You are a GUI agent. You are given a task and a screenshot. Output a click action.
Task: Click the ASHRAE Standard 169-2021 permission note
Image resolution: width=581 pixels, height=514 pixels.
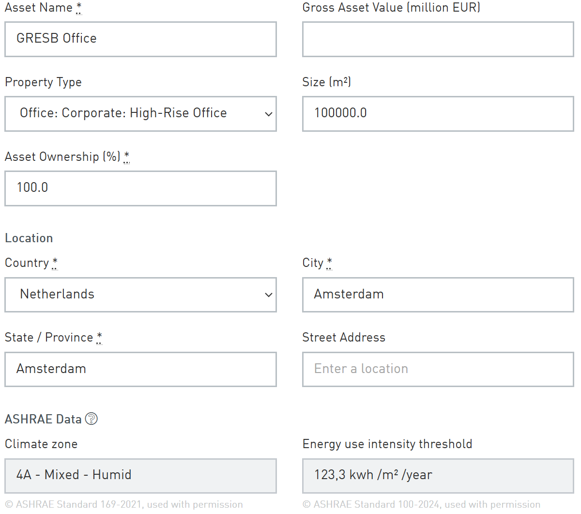124,504
